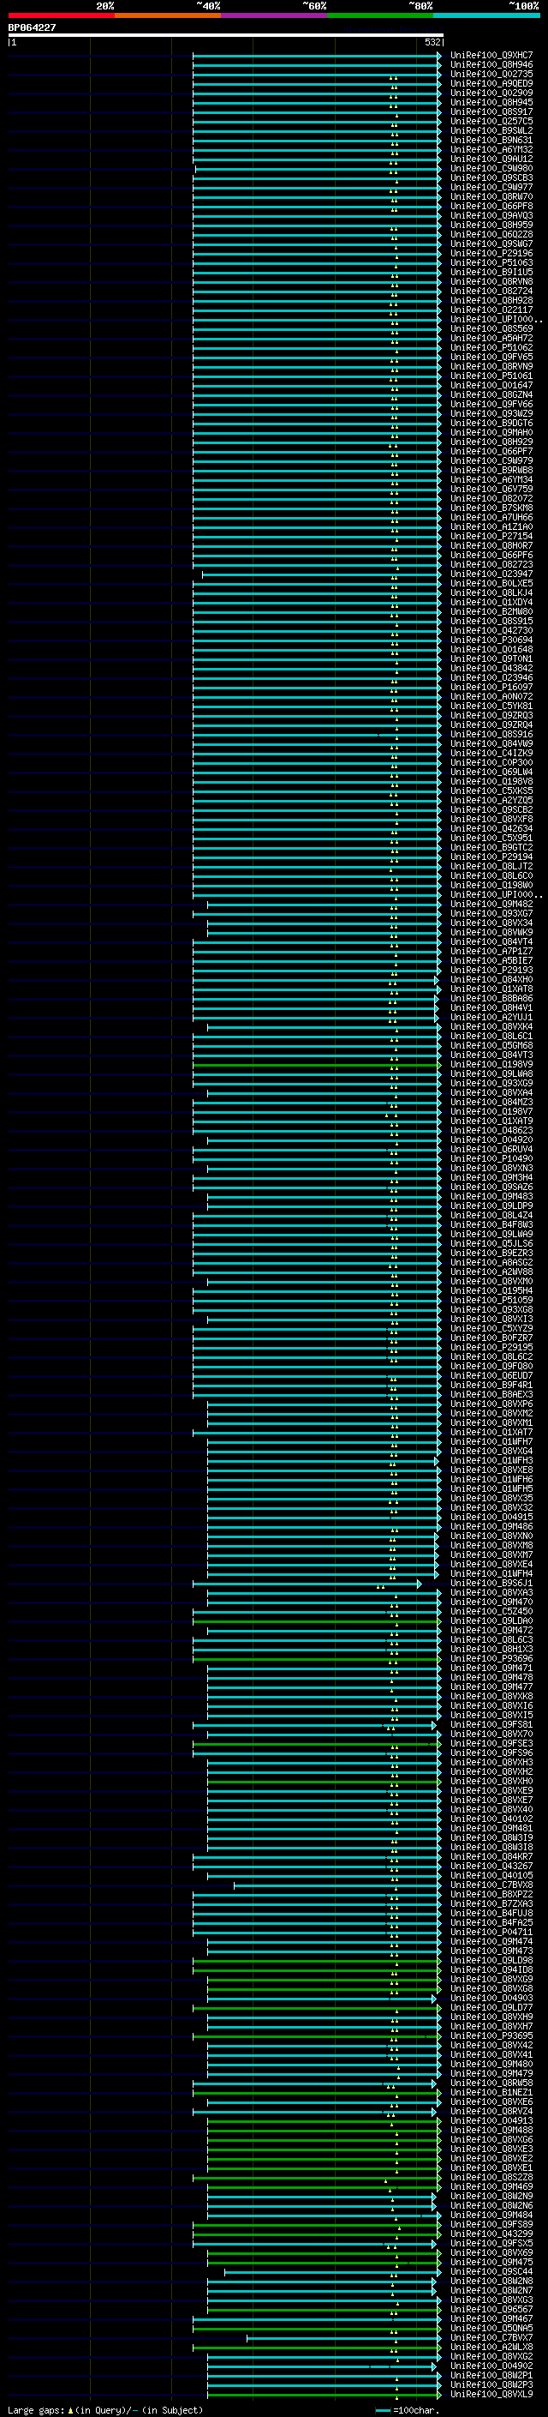Image resolution: width=548 pixels, height=2417 pixels.
Task: Click hit label UniRef100_A8ASG2
Action: coord(491,1263)
